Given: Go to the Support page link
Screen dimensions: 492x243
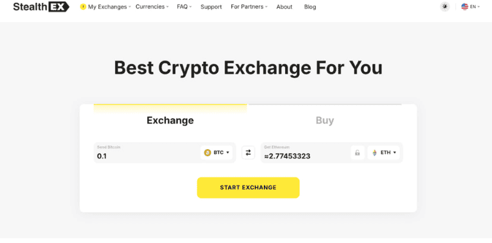Looking at the screenshot, I should pos(211,7).
